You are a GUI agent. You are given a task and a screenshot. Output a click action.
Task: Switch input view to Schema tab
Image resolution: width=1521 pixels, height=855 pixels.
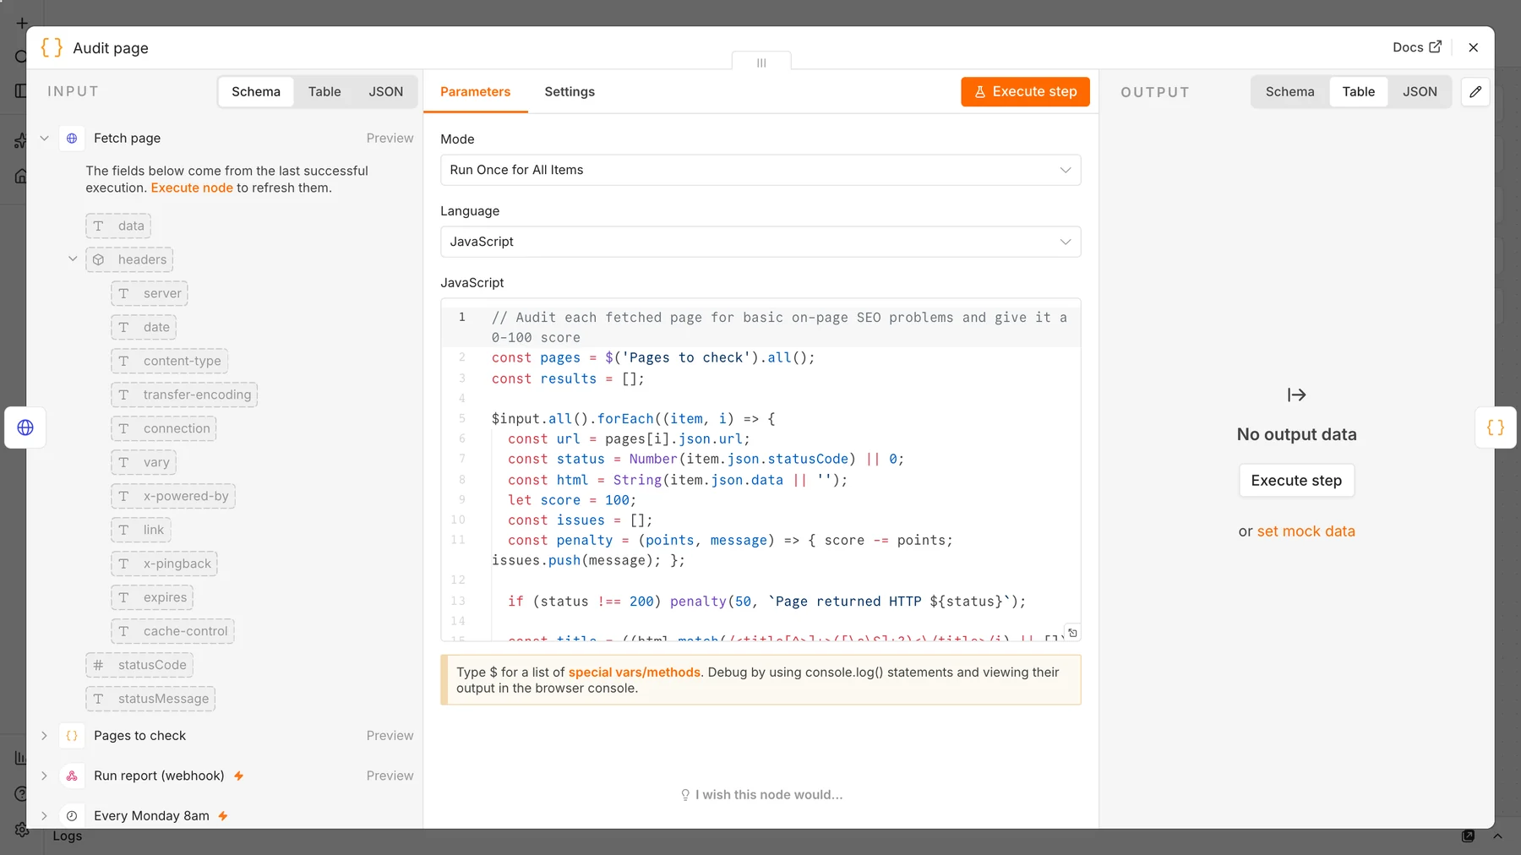tap(256, 91)
